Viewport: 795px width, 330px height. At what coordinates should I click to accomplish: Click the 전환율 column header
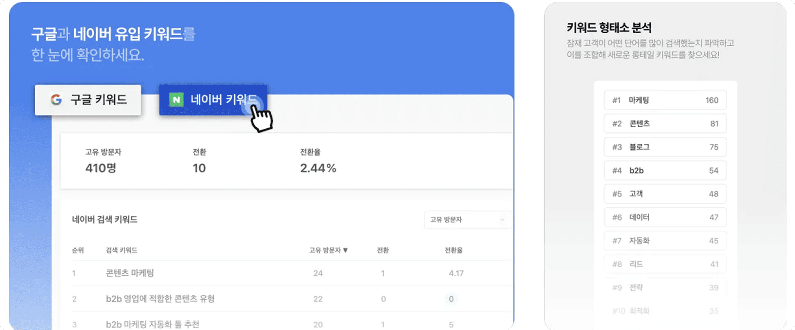click(453, 250)
